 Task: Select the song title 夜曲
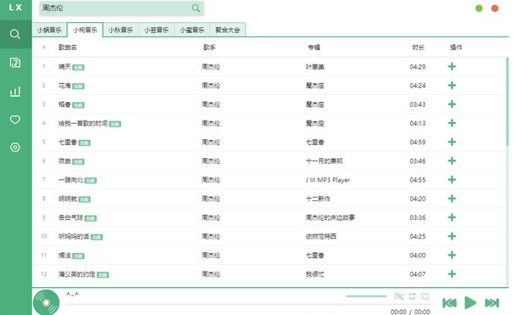(65, 161)
